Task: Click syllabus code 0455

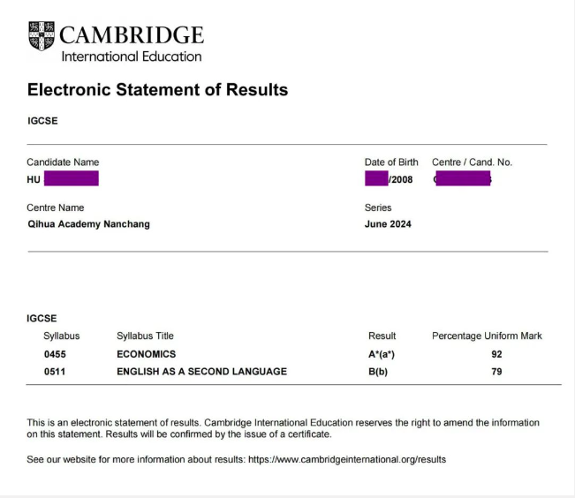Action: tap(55, 354)
